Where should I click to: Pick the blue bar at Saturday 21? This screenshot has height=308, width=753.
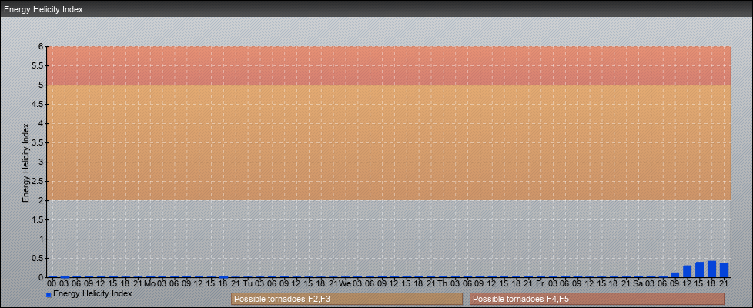coord(724,269)
